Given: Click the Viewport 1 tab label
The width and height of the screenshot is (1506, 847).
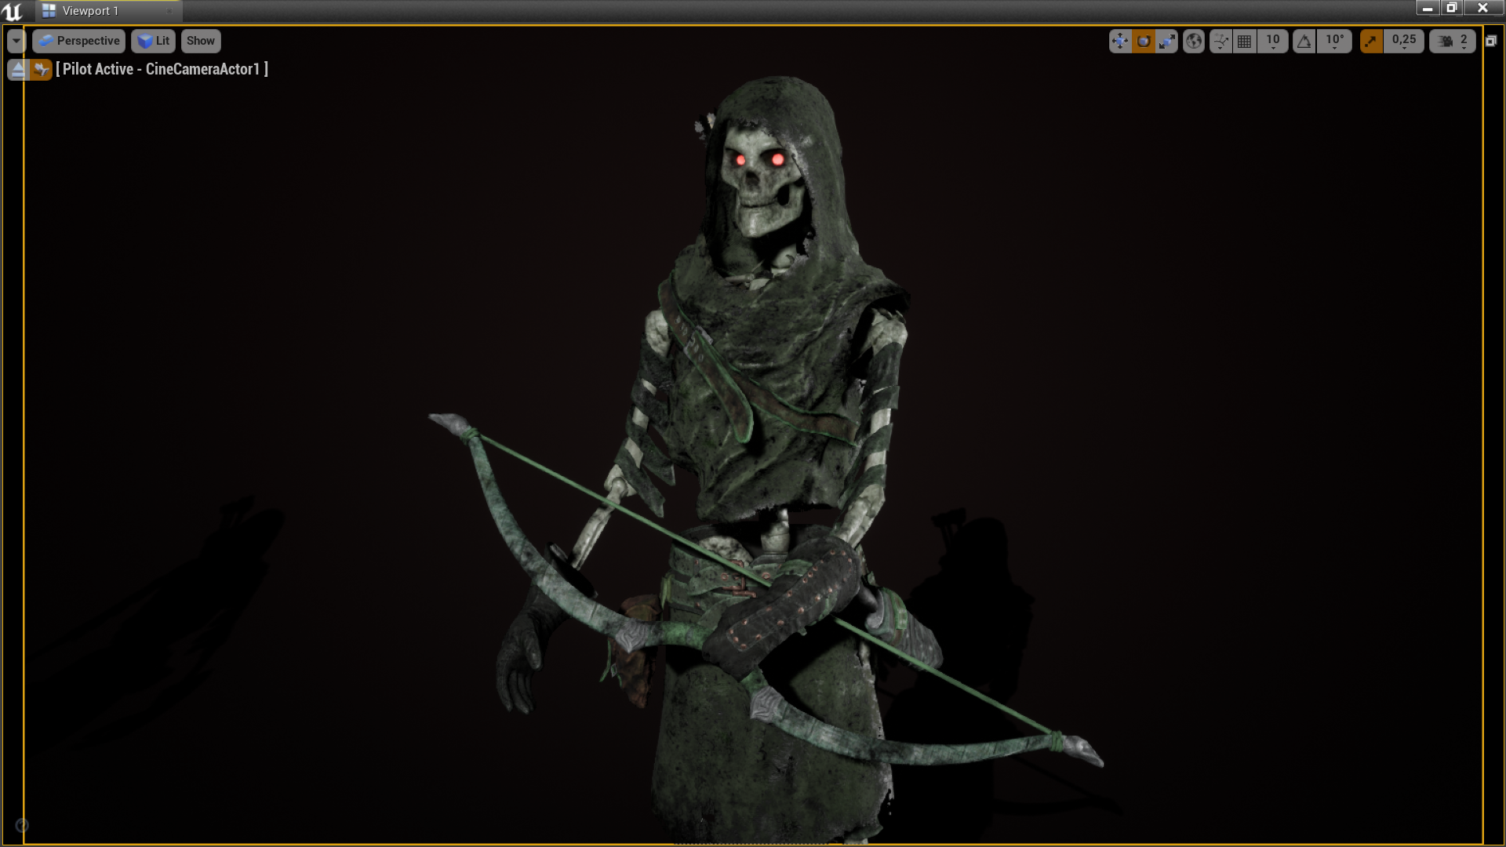Looking at the screenshot, I should tap(90, 10).
